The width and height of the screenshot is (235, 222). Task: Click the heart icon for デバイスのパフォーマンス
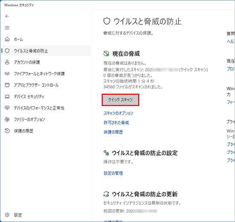click(x=7, y=108)
